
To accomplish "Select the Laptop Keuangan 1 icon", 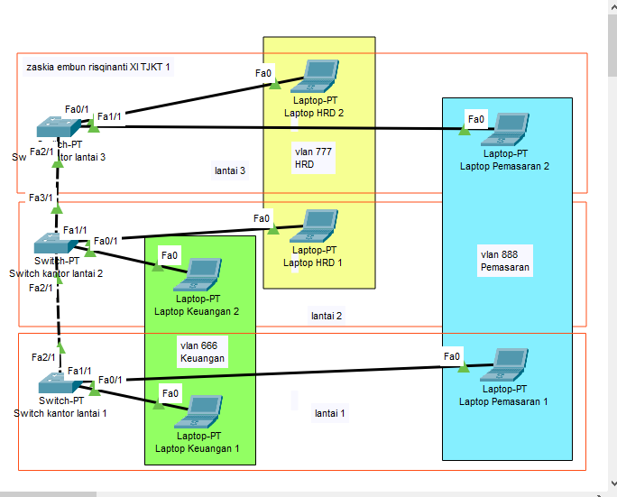I will (198, 412).
